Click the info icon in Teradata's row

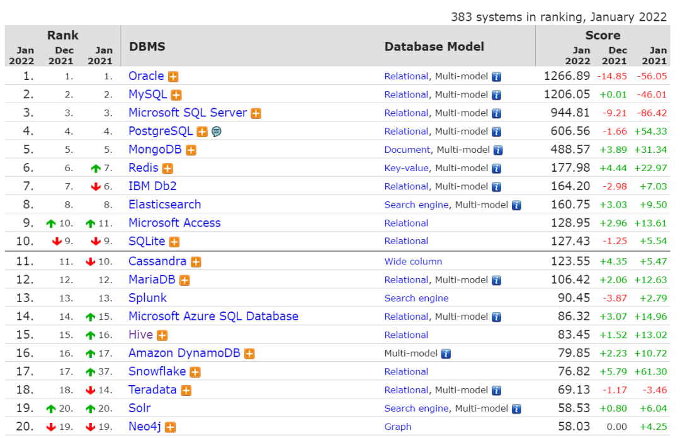click(497, 391)
